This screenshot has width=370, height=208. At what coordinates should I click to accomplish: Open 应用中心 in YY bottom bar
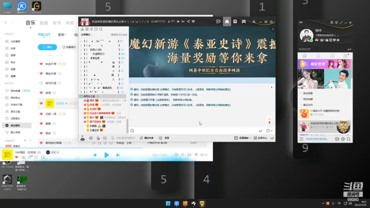pos(260,138)
